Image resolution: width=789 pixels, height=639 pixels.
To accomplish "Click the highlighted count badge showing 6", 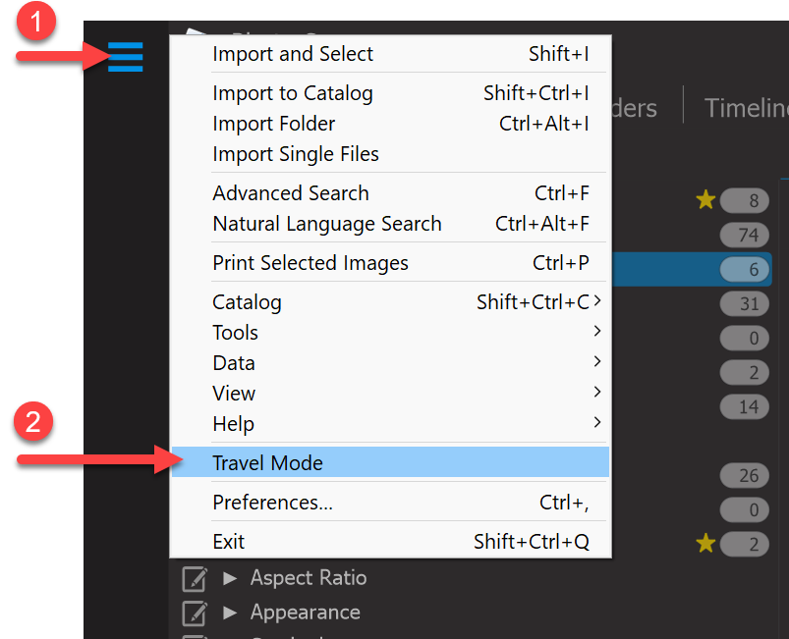I will (x=744, y=270).
